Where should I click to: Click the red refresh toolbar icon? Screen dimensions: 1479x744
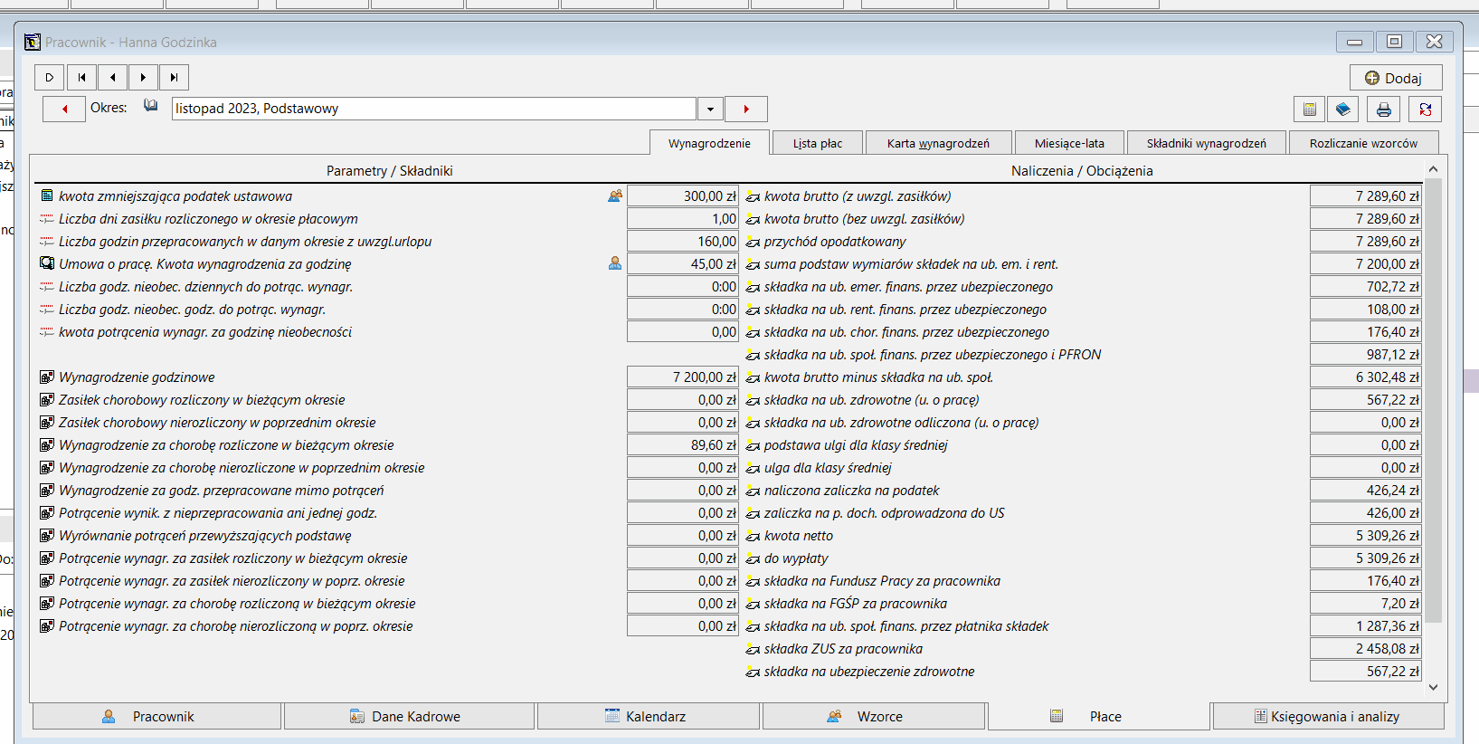coord(1425,110)
